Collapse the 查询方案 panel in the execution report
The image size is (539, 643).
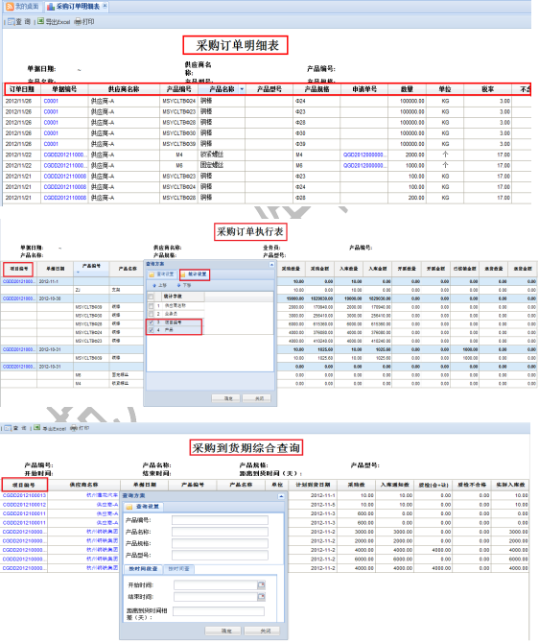(x=271, y=265)
